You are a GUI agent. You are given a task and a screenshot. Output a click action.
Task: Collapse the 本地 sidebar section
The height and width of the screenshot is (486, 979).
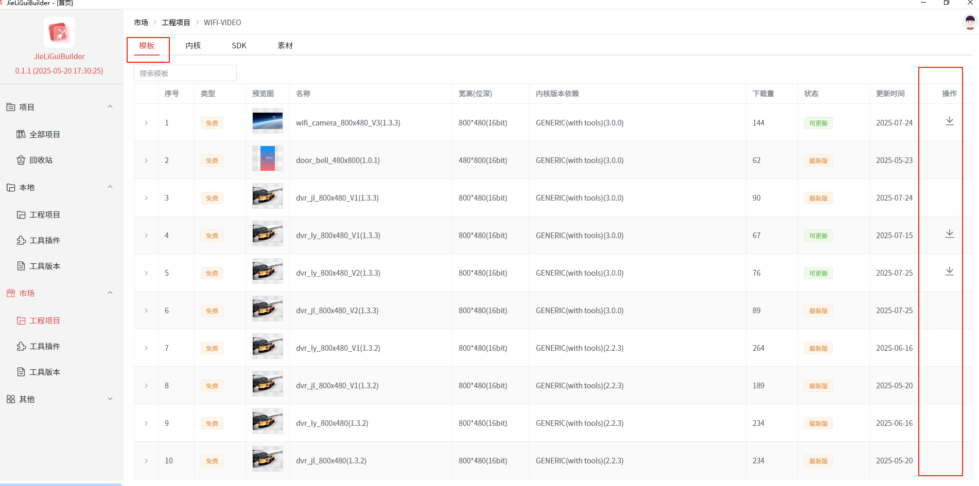click(x=110, y=187)
